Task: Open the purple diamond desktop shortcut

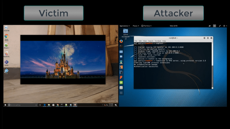Action: tap(6, 63)
